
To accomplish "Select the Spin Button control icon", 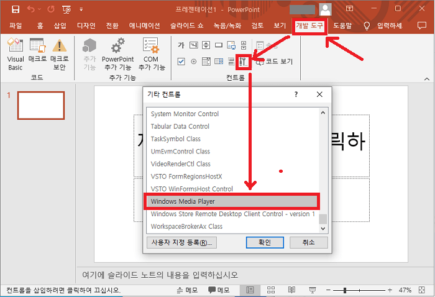I will tap(206, 45).
